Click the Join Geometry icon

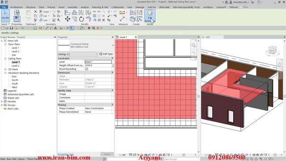tap(41, 20)
